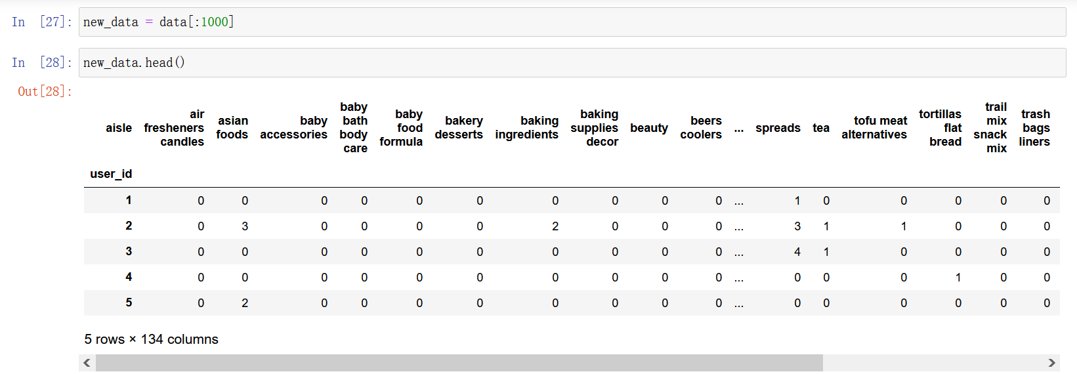Viewport: 1077px width, 374px height.
Task: Click the horizontal scrollbar right arrow
Action: pos(1051,363)
